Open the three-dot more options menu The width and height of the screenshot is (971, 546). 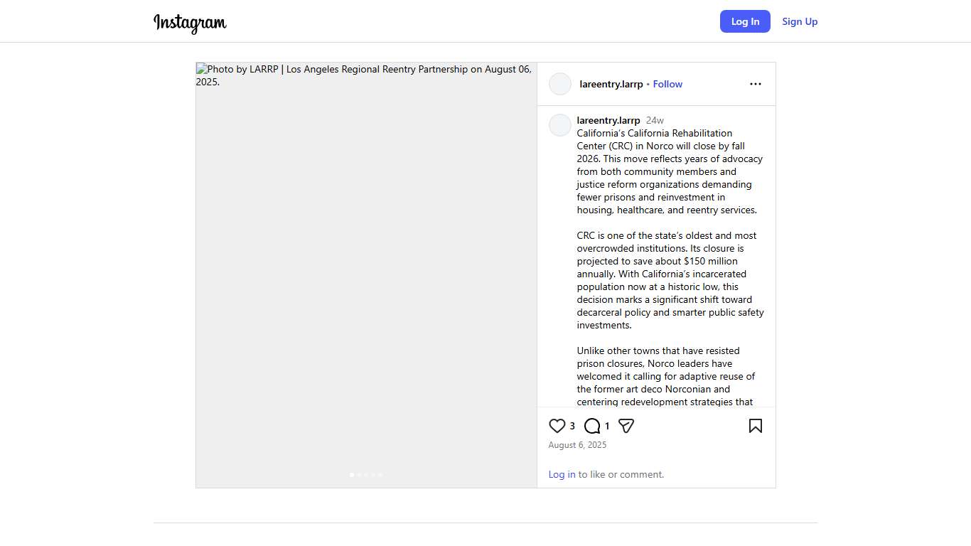[755, 84]
